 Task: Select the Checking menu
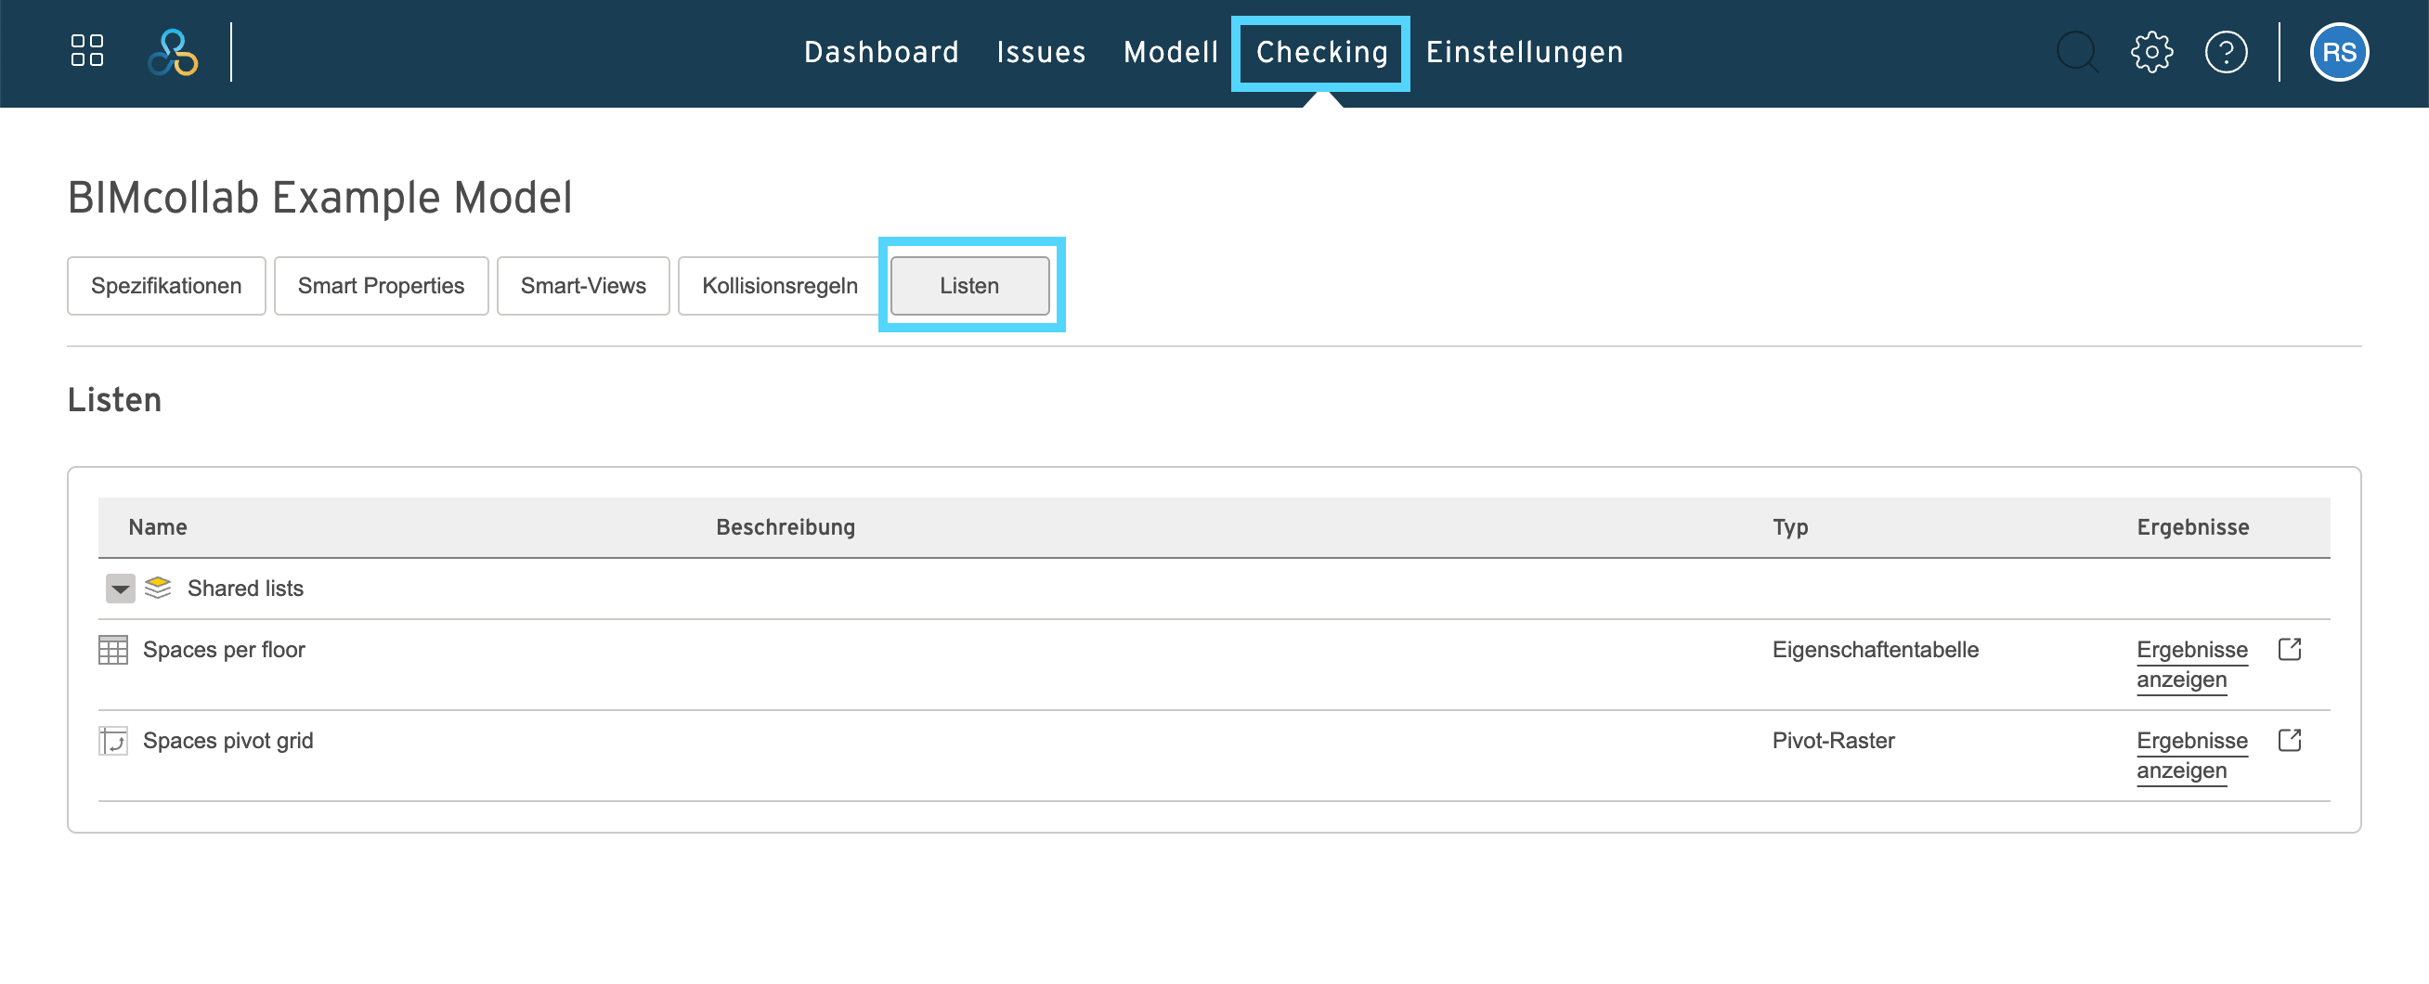[x=1322, y=52]
